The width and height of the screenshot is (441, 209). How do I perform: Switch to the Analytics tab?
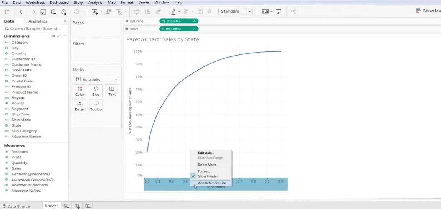pos(38,21)
